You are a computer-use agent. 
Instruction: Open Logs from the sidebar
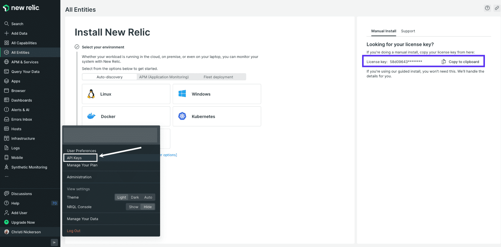pos(16,147)
